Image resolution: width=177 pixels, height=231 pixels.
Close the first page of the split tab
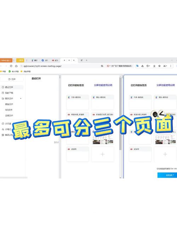[x=64, y=60]
